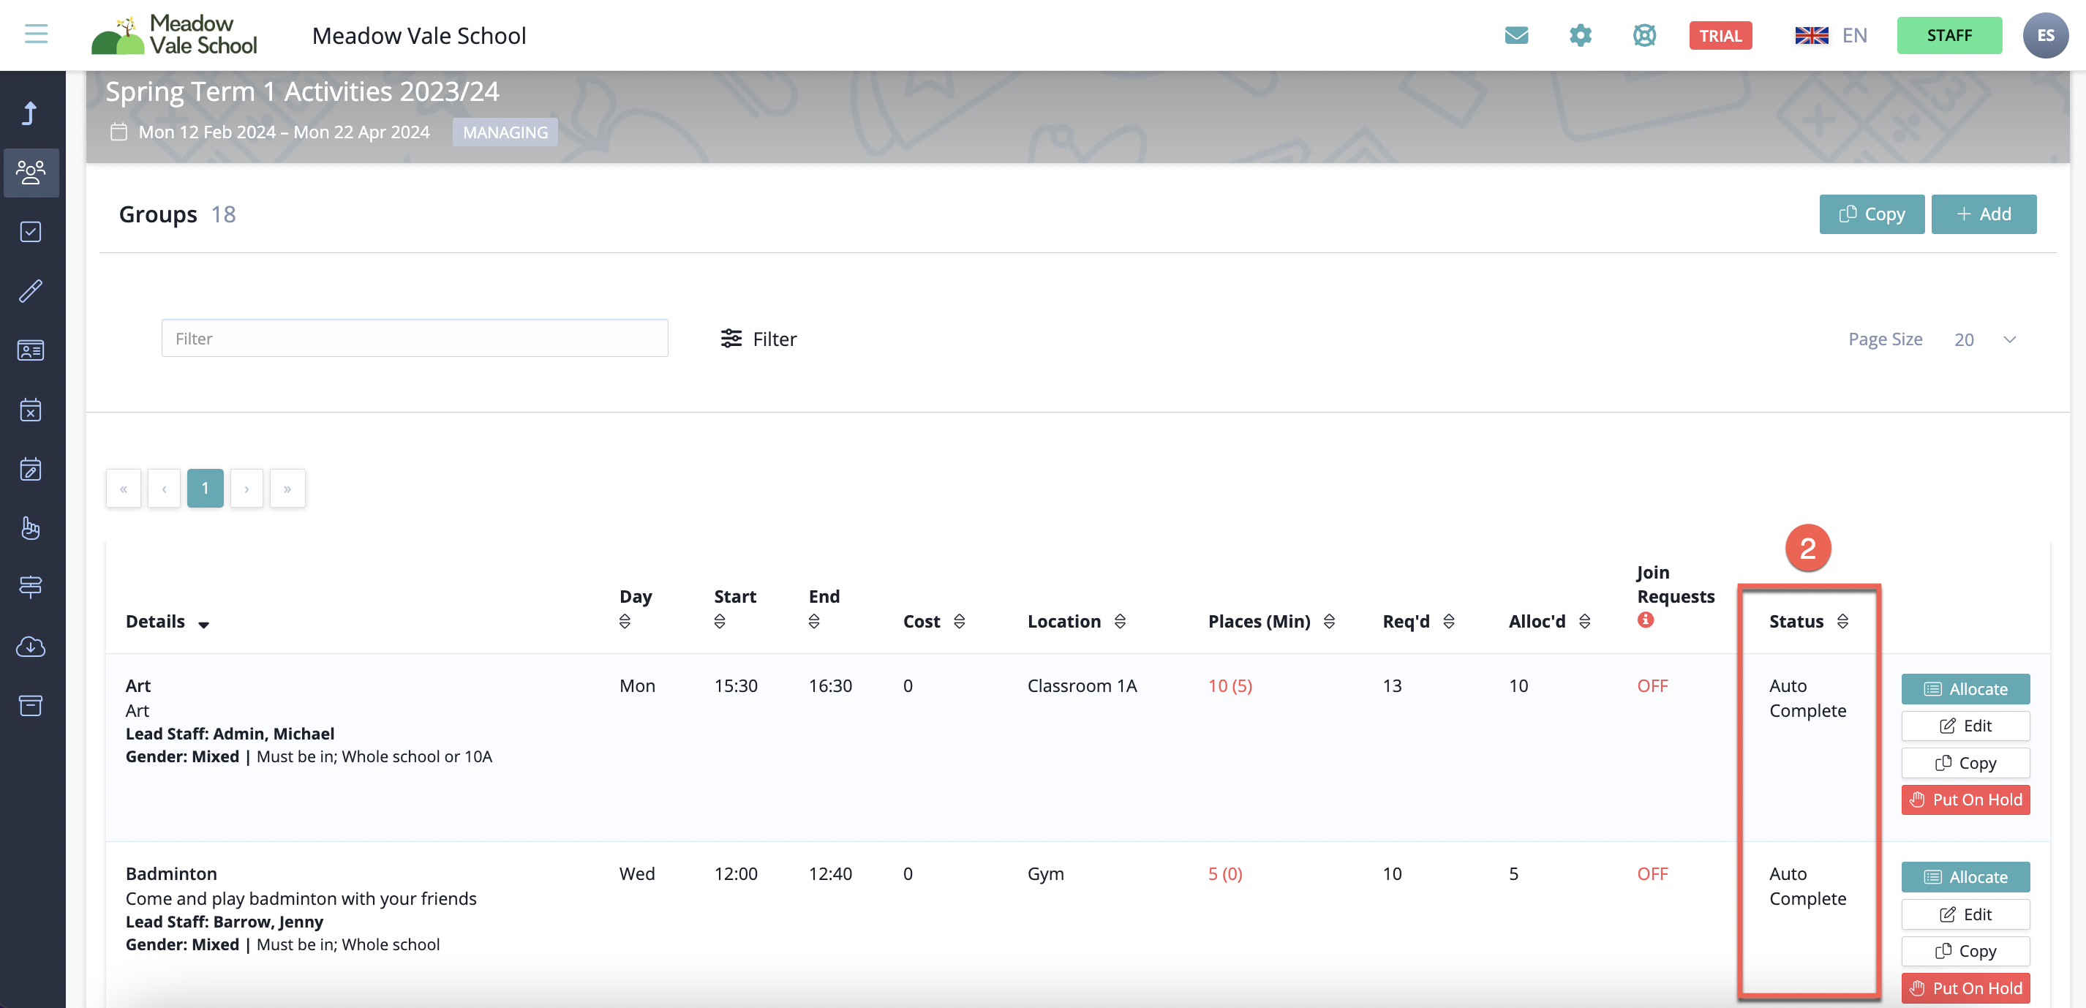
Task: Select page 1 in pagination
Action: tap(205, 488)
